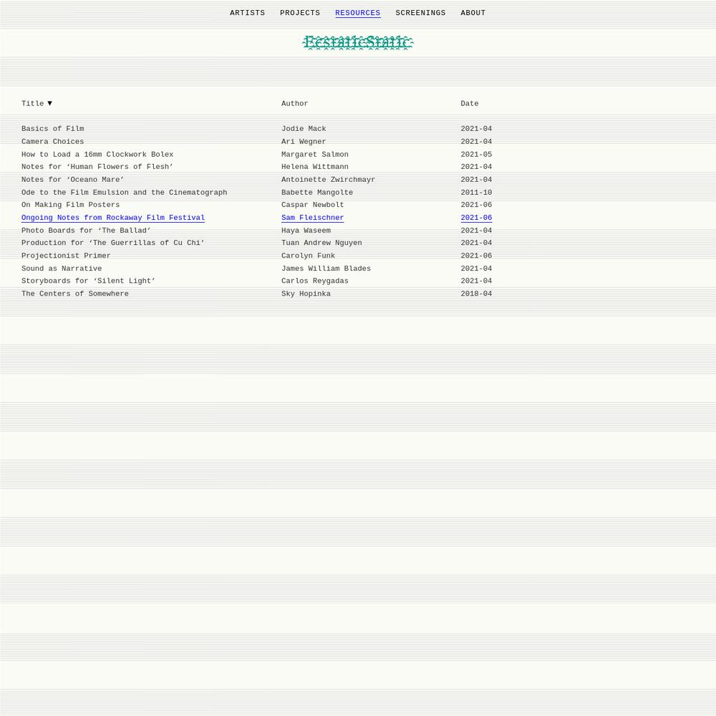The image size is (716, 716).
Task: Click author Sam Fleischner
Action: pos(312,218)
